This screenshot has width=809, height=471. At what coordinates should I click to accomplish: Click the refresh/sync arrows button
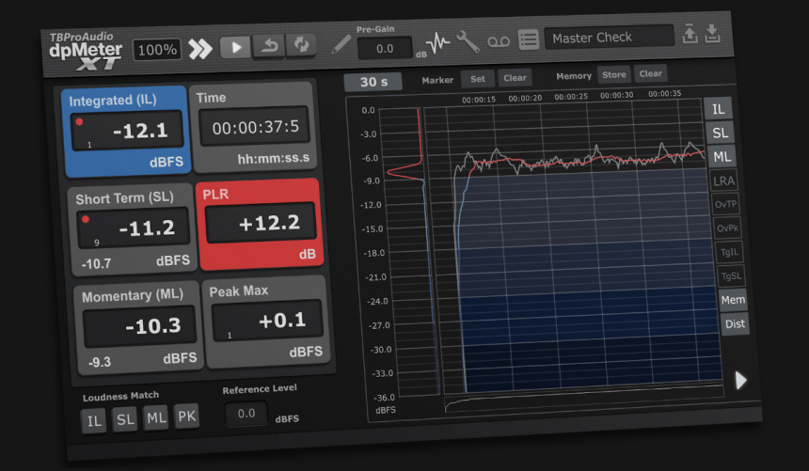(x=301, y=44)
